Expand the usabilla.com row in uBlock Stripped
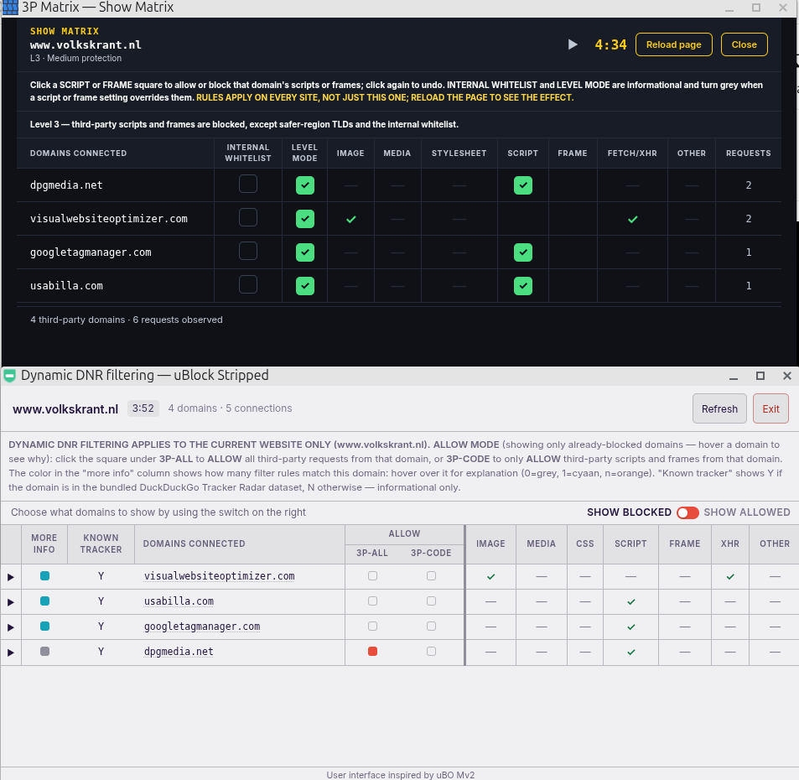Viewport: 799px width, 780px height. (11, 602)
